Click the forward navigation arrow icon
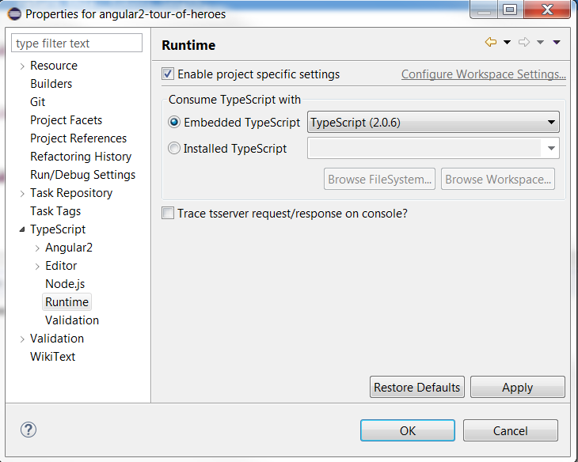 pos(524,43)
